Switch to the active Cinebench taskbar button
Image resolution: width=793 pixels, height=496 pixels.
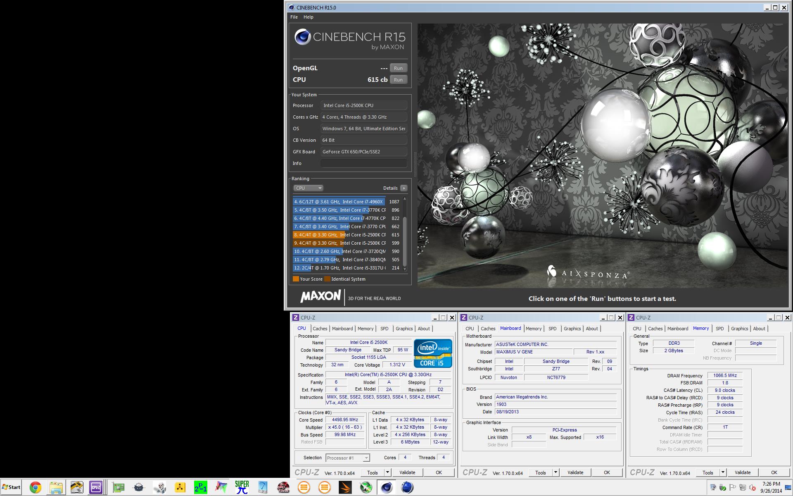[387, 488]
